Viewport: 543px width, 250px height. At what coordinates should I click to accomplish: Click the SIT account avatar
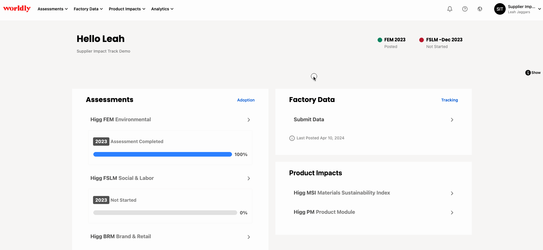(500, 9)
